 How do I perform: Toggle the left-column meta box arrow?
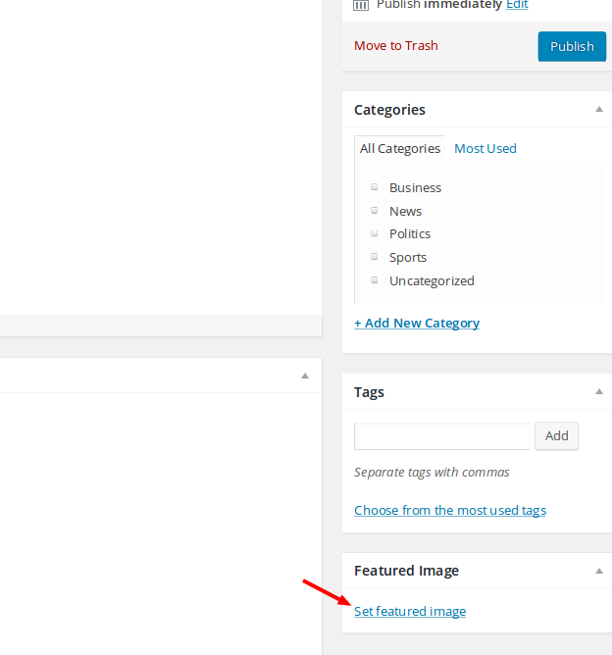[x=305, y=376]
